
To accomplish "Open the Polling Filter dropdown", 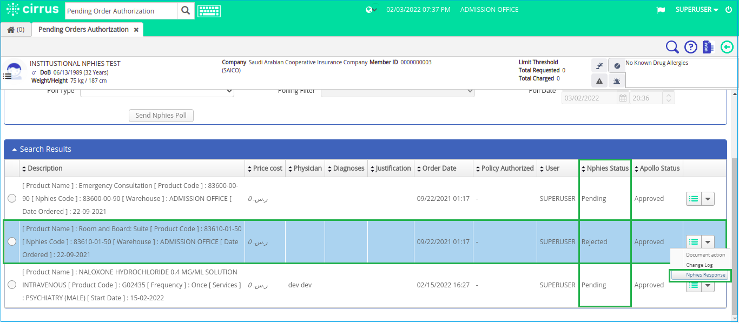I will click(398, 90).
